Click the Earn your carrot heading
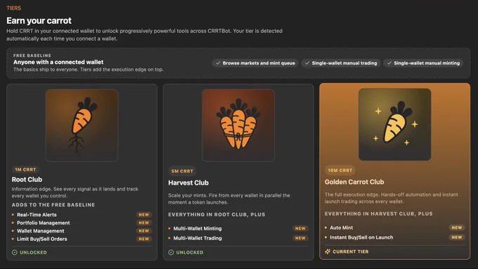Screen dimensions: 478x269 39,20
